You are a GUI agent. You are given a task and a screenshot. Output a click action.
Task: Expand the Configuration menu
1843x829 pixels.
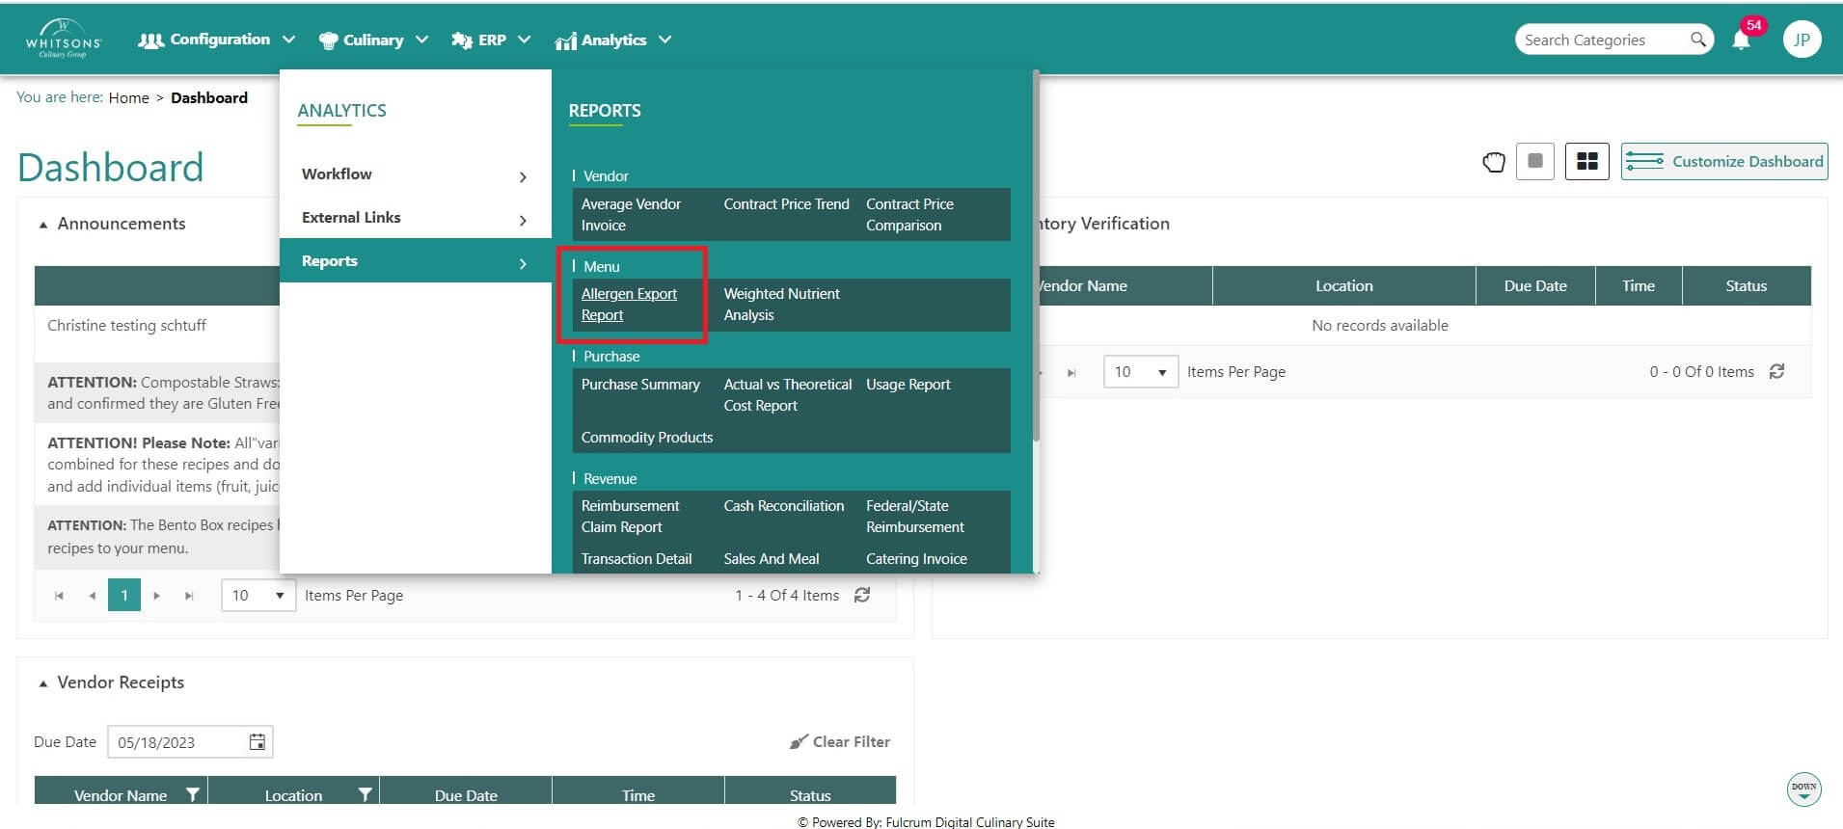tap(217, 40)
